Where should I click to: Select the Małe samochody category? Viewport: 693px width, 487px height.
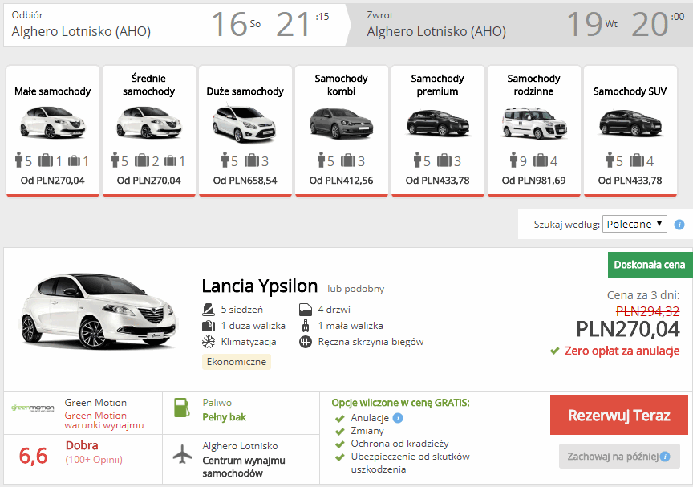pyautogui.click(x=53, y=130)
